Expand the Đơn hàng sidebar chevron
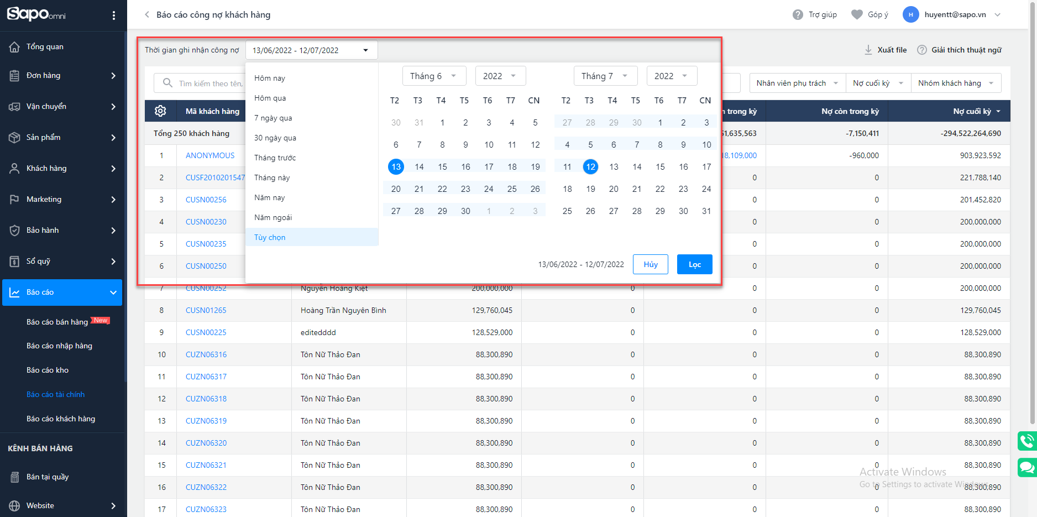The width and height of the screenshot is (1037, 517). point(113,76)
